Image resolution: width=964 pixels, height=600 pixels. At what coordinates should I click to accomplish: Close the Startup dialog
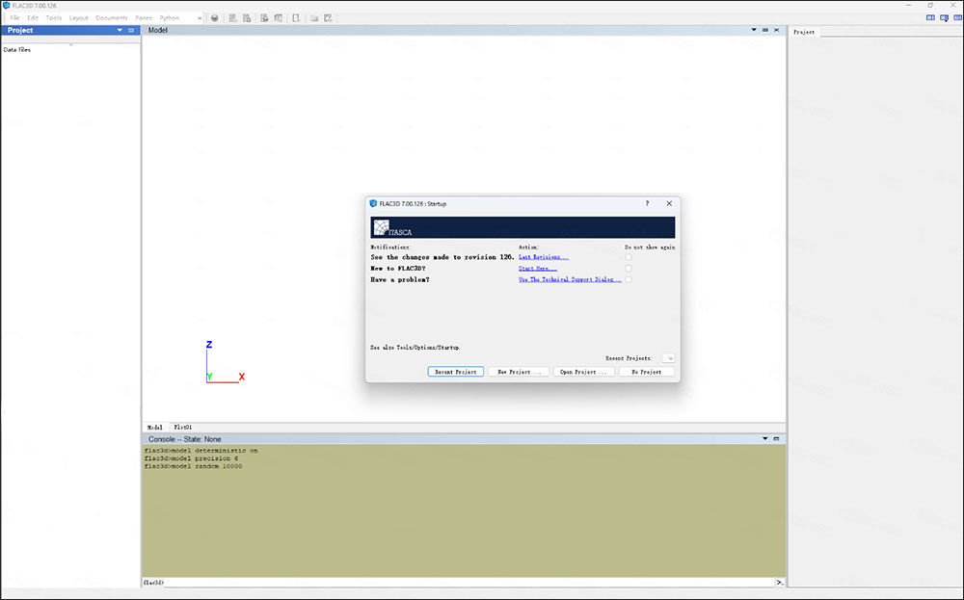click(x=670, y=203)
